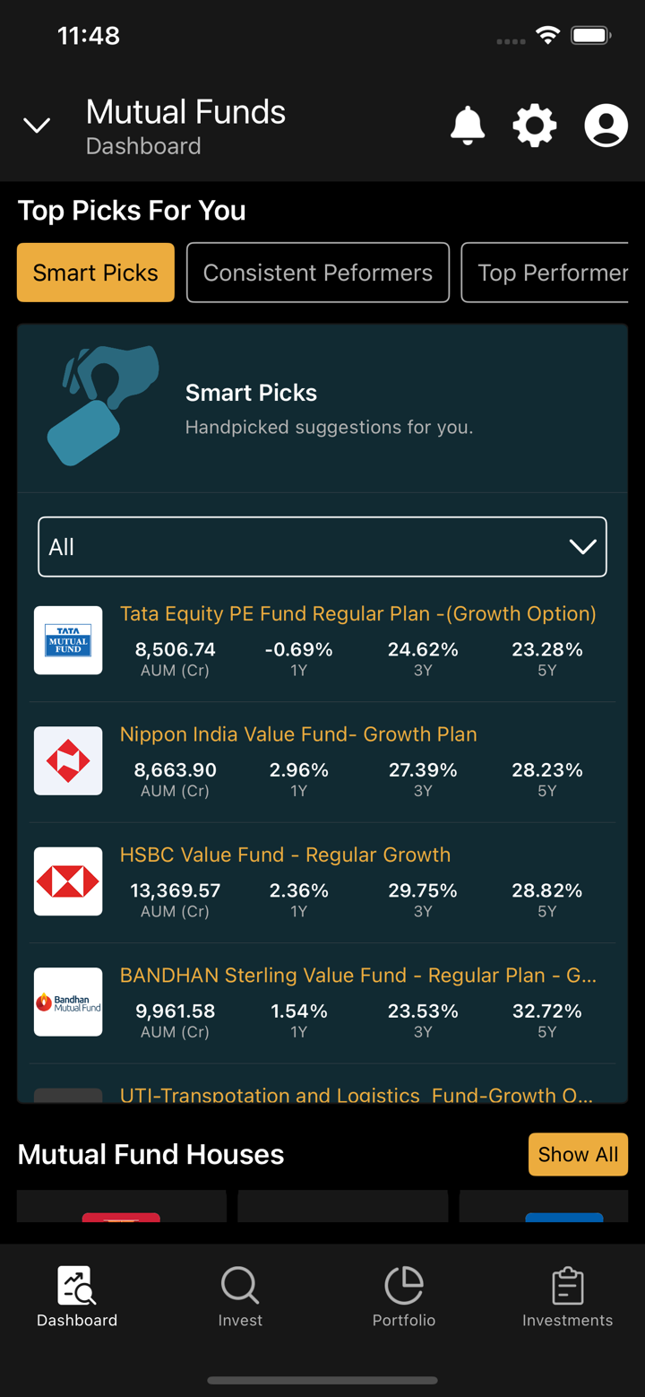Open the All category filter dropdown
Image resolution: width=645 pixels, height=1397 pixels.
322,547
